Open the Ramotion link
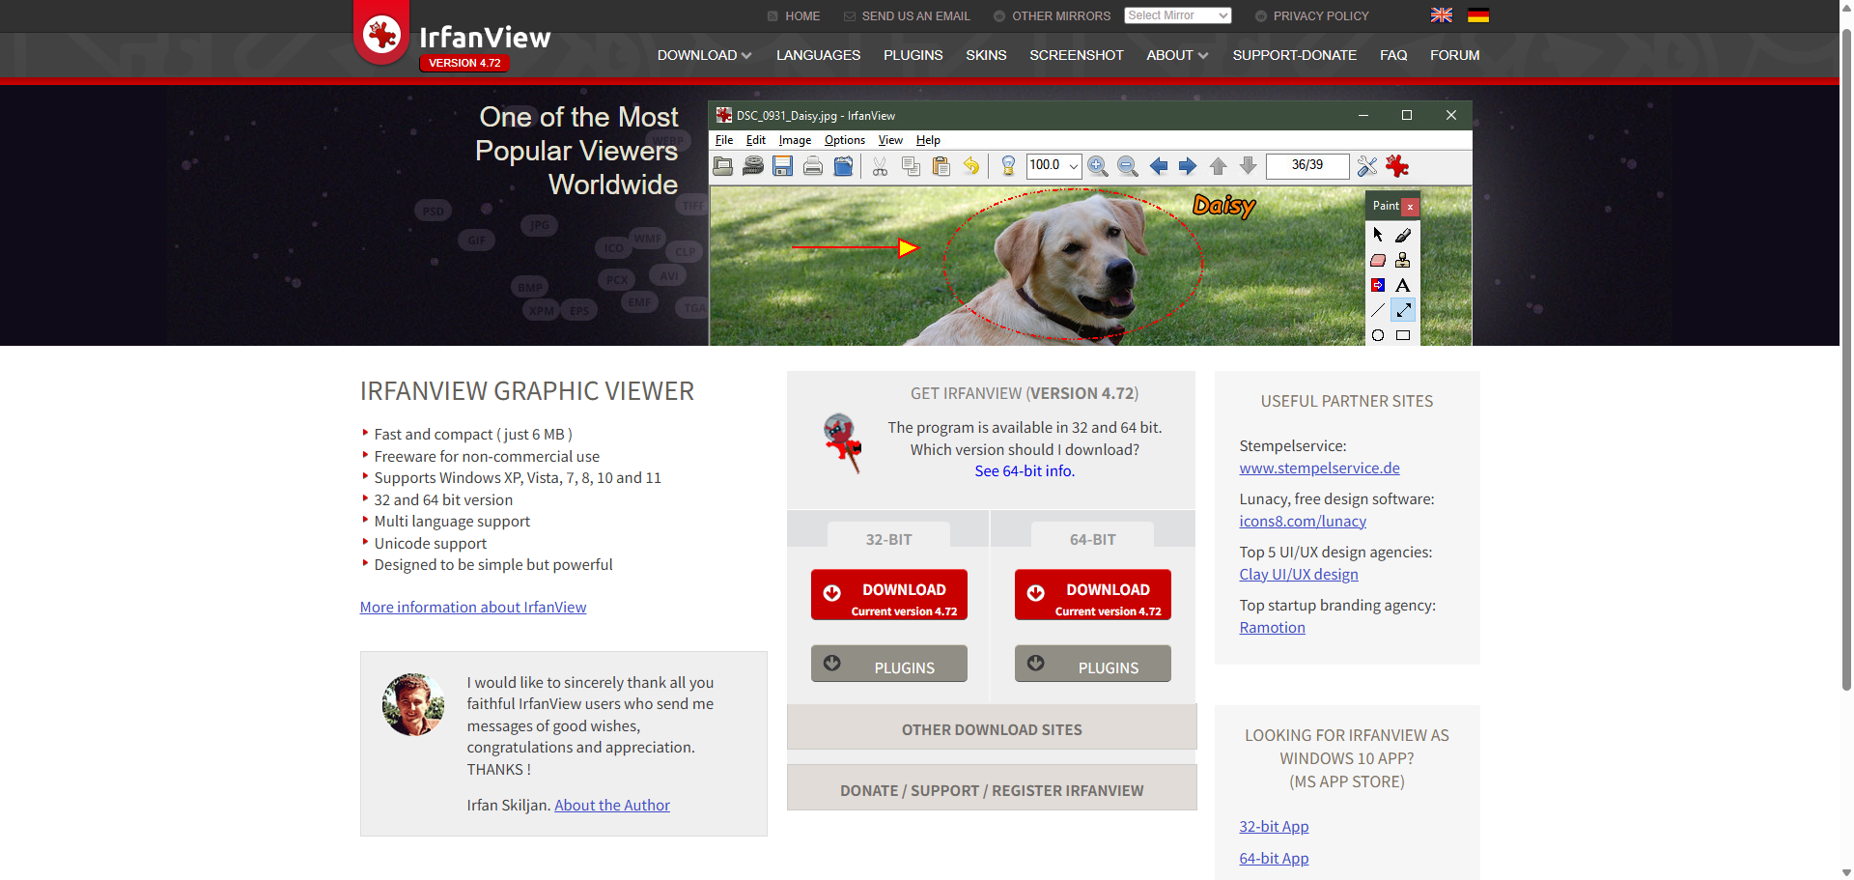This screenshot has height=880, width=1854. (x=1273, y=628)
